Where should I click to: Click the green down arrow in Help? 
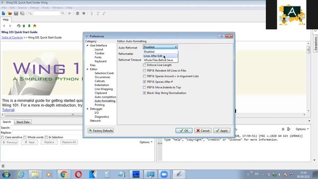point(29,26)
